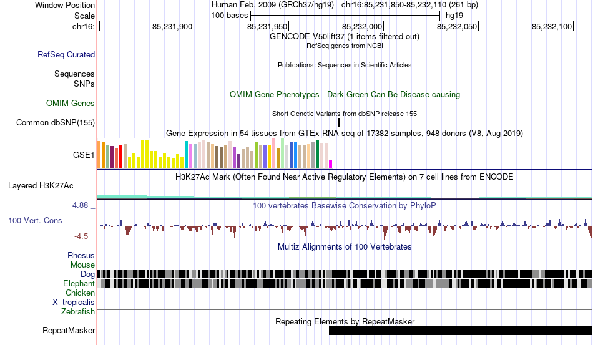Click the Window Position label
Viewport: 593px width, 345px height.
(x=65, y=5)
